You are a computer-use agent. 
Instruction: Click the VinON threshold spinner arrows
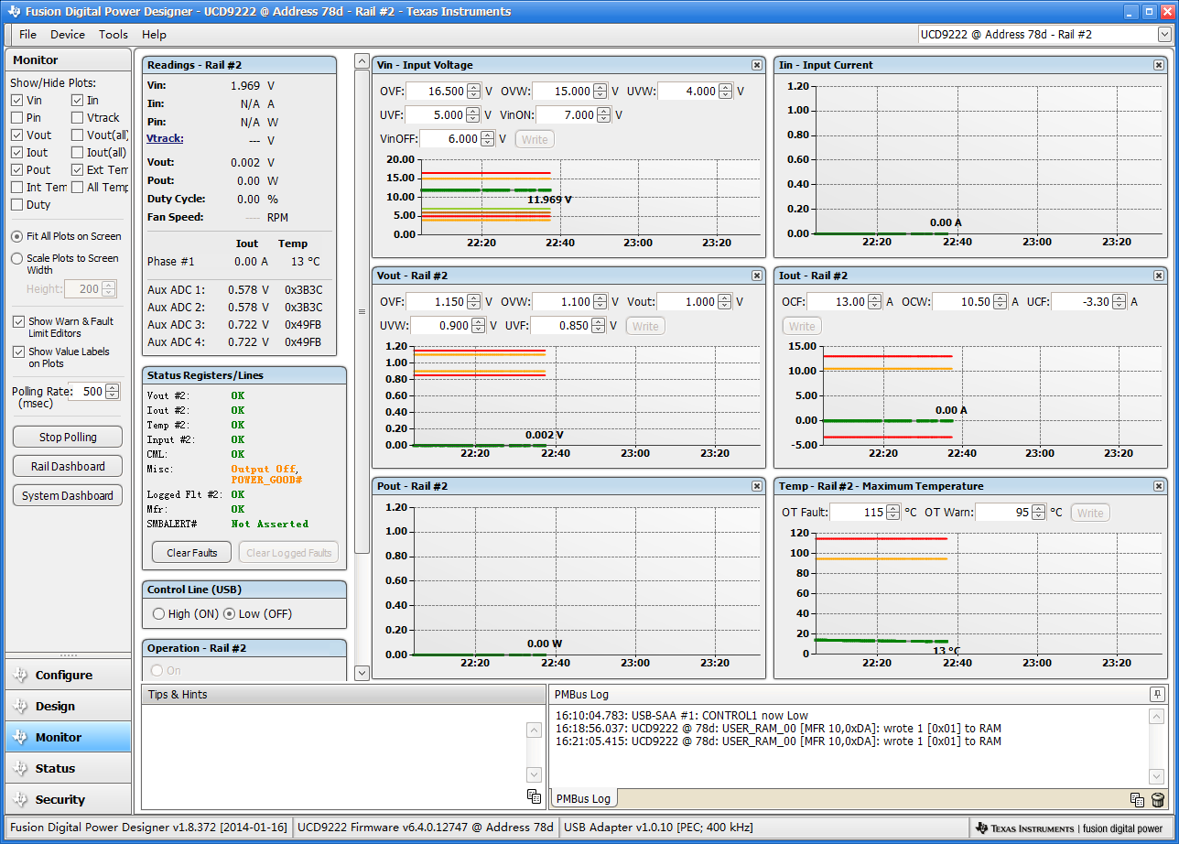[x=604, y=115]
